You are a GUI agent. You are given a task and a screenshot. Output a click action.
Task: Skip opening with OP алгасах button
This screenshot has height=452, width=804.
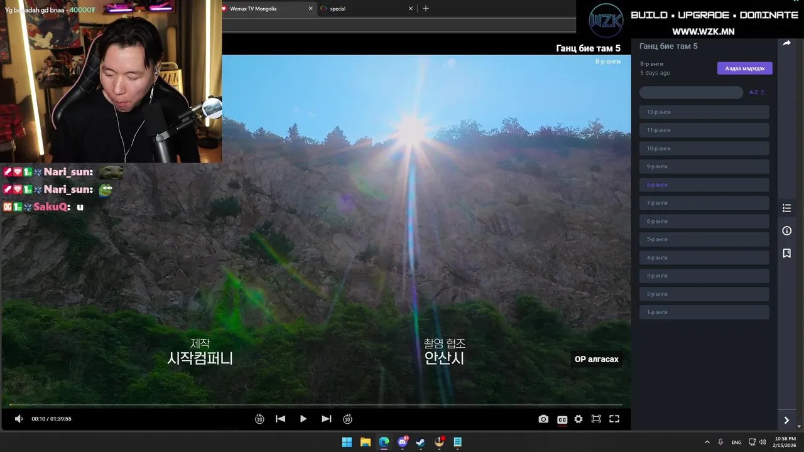coord(597,359)
